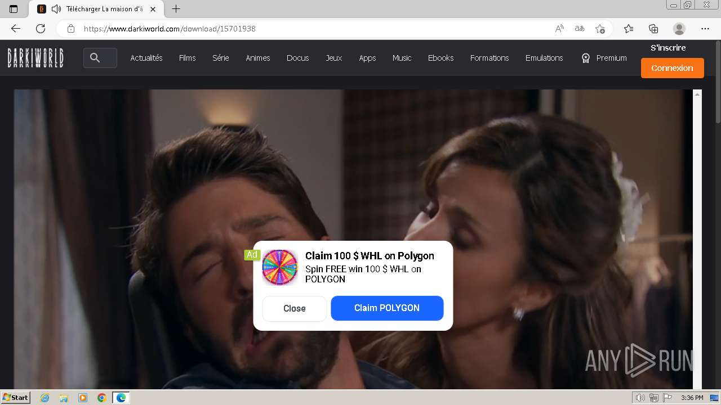Viewport: 721px width, 405px height.
Task: Add this page to favorites
Action: tap(600, 29)
